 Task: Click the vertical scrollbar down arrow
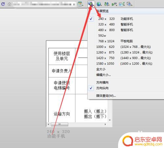click(x=110, y=120)
